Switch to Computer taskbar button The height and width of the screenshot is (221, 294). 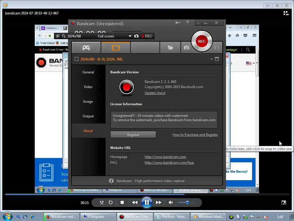[98, 217]
